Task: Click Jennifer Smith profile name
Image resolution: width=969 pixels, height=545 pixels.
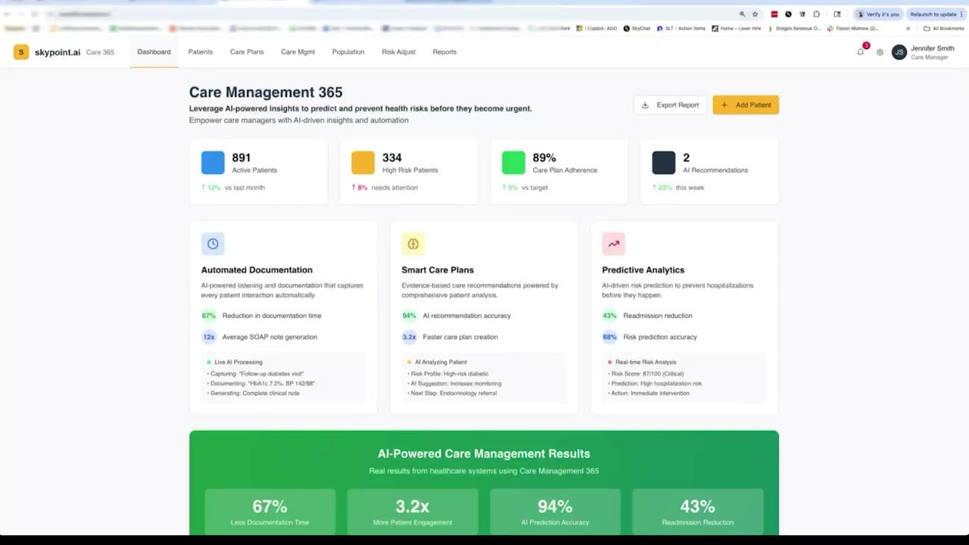Action: [x=933, y=48]
